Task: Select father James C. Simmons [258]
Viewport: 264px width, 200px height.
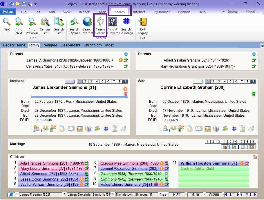Action: pos(70,60)
